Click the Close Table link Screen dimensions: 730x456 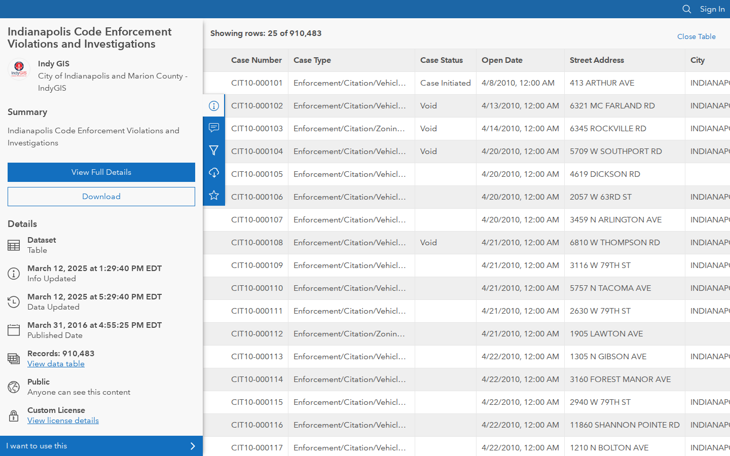[697, 36]
